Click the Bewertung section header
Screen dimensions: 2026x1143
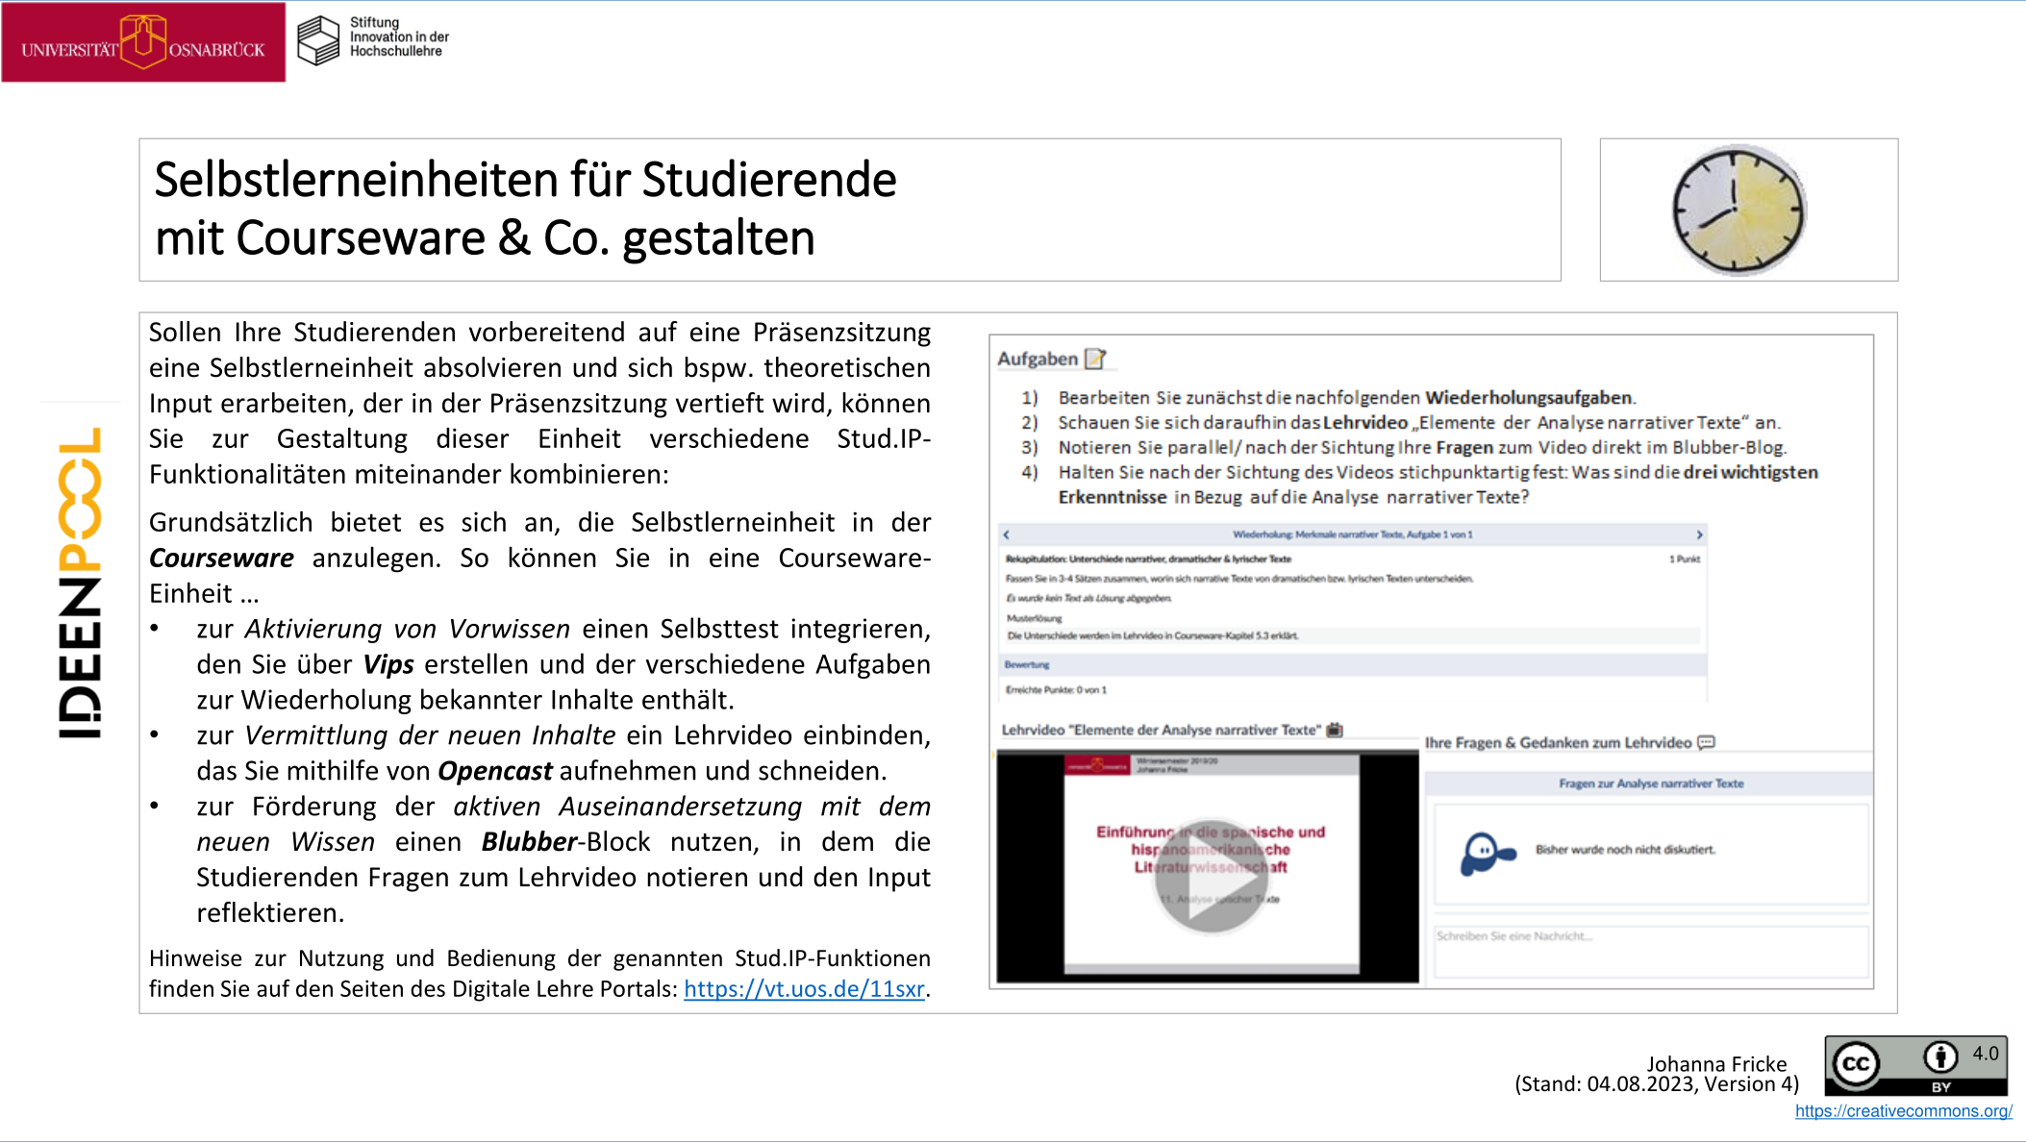[x=1352, y=664]
